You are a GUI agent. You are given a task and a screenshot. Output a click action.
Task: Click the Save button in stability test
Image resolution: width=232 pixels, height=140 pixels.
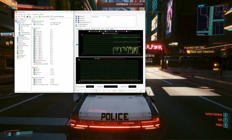104,91
